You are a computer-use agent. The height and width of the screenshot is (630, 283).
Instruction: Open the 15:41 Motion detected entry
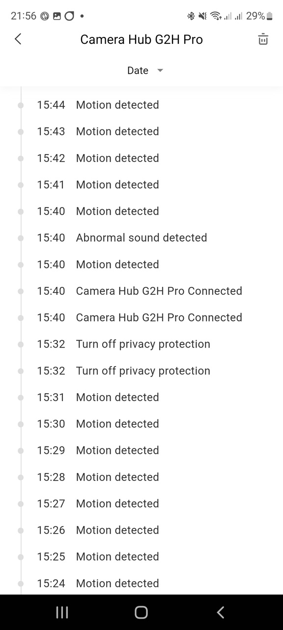141,185
